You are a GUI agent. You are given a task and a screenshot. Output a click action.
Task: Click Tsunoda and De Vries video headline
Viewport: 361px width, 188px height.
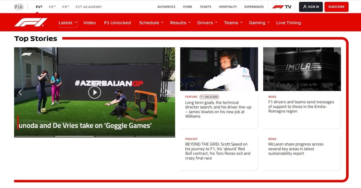[x=85, y=125]
